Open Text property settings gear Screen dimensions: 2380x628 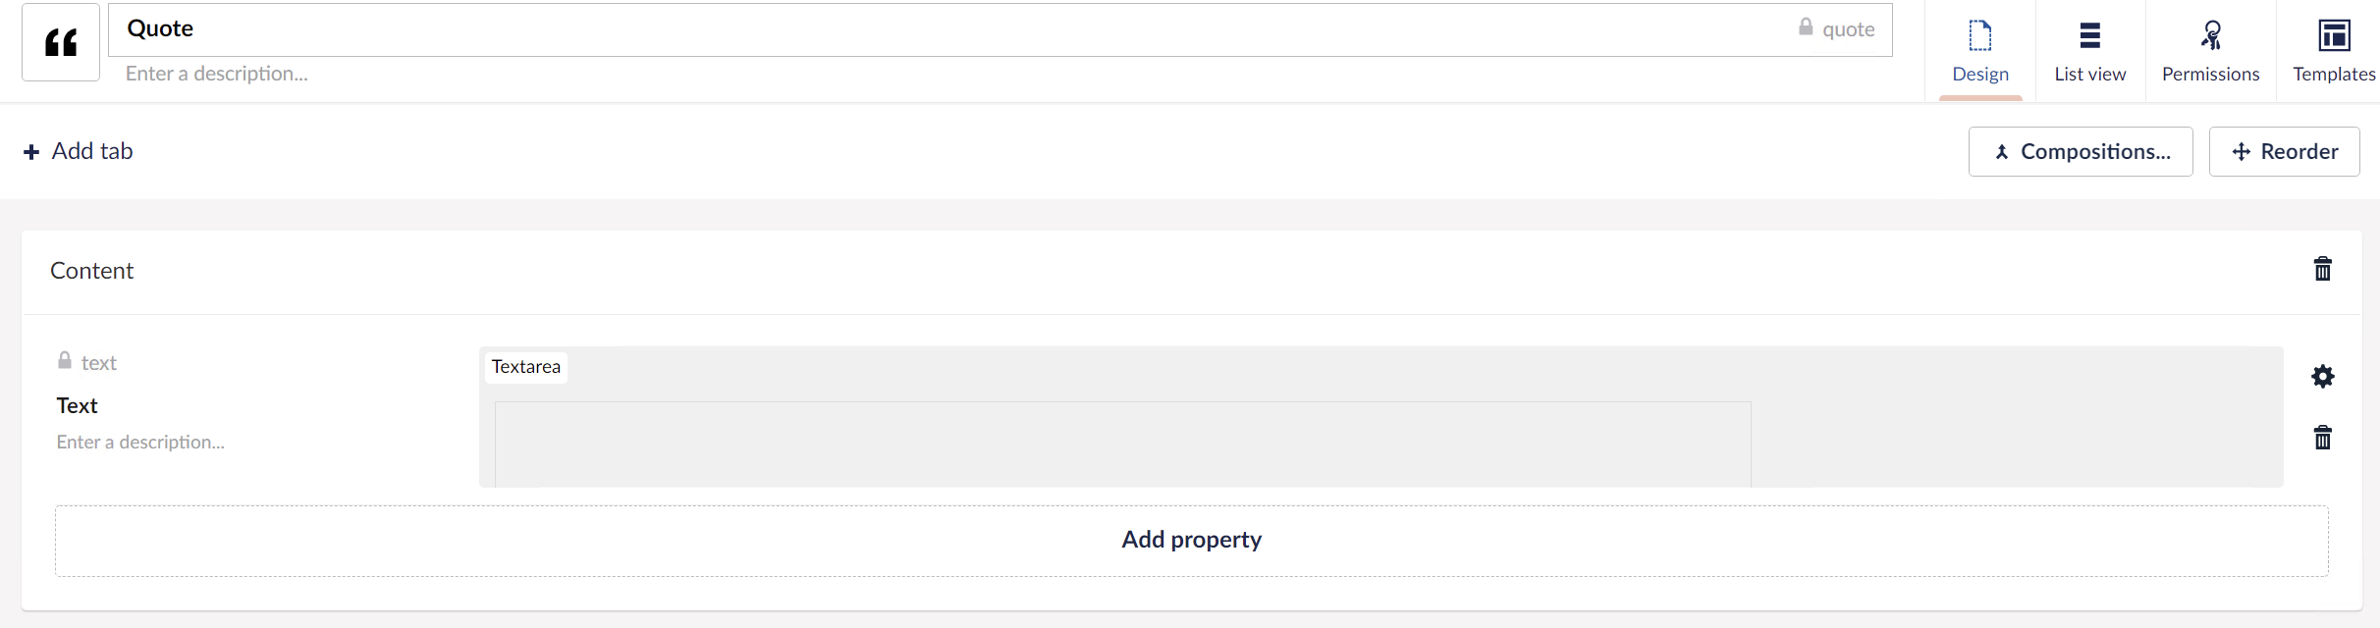[x=2322, y=376]
